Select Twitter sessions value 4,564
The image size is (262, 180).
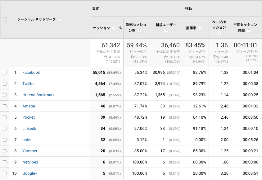[x=100, y=84]
